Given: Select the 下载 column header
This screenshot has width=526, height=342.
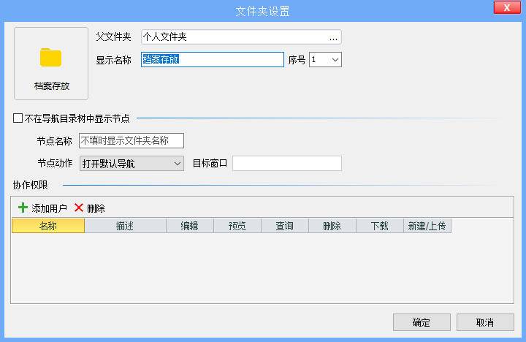Looking at the screenshot, I should tap(380, 226).
